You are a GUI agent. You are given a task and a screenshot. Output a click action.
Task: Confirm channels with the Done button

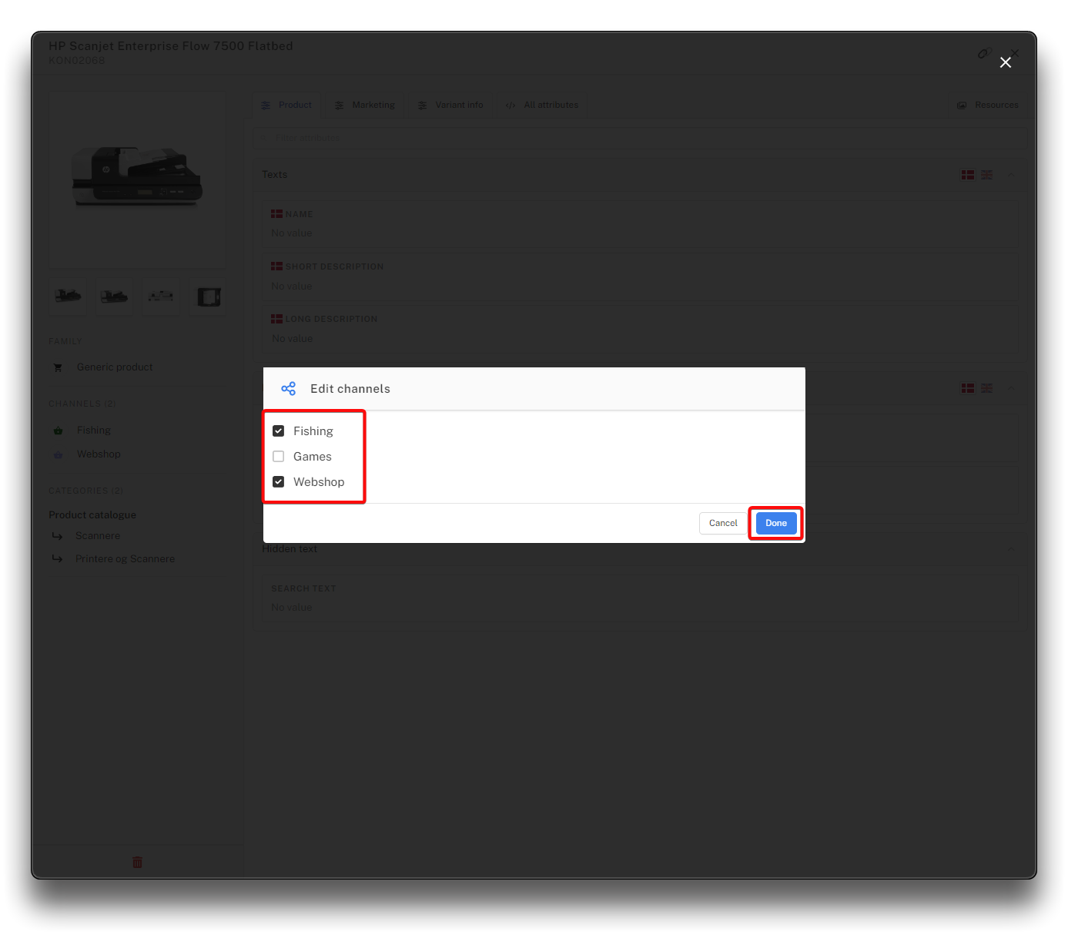pos(775,523)
